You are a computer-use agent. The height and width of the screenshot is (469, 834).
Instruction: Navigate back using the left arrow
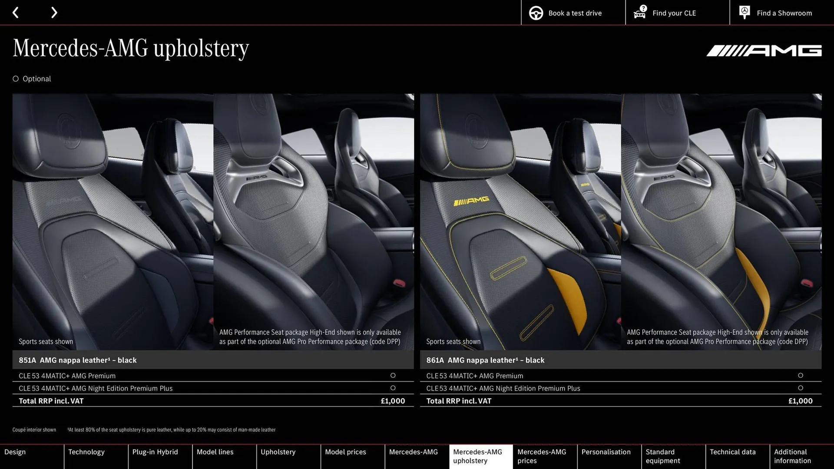coord(16,12)
